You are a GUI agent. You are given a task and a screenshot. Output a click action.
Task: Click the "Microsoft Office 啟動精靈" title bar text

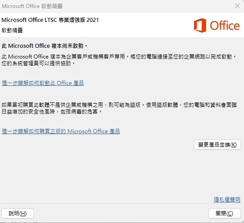(32, 6)
